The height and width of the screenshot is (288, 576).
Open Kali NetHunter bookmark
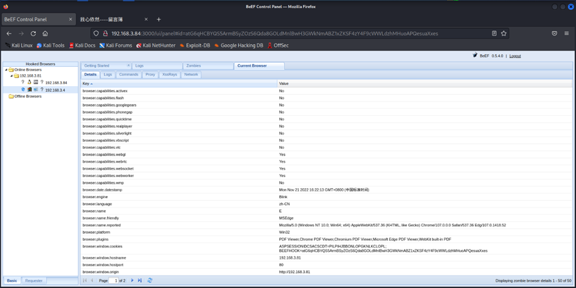coord(155,46)
